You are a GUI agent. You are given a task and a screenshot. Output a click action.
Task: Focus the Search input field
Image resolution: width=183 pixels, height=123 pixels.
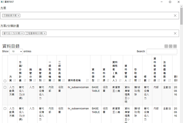162,52
